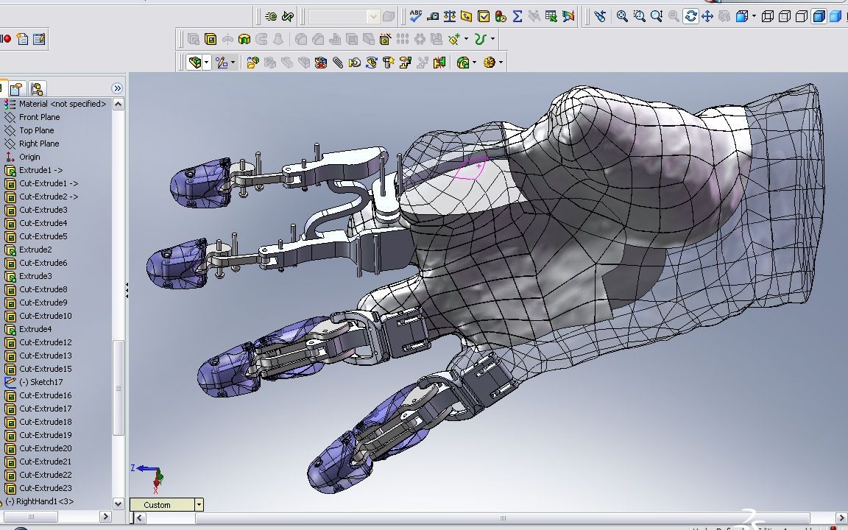The width and height of the screenshot is (848, 530).
Task: Select the Zoom to Area tool
Action: coord(639,16)
